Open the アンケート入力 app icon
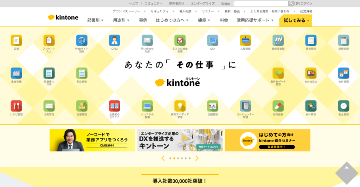The width and height of the screenshot is (360, 187). pos(49,40)
